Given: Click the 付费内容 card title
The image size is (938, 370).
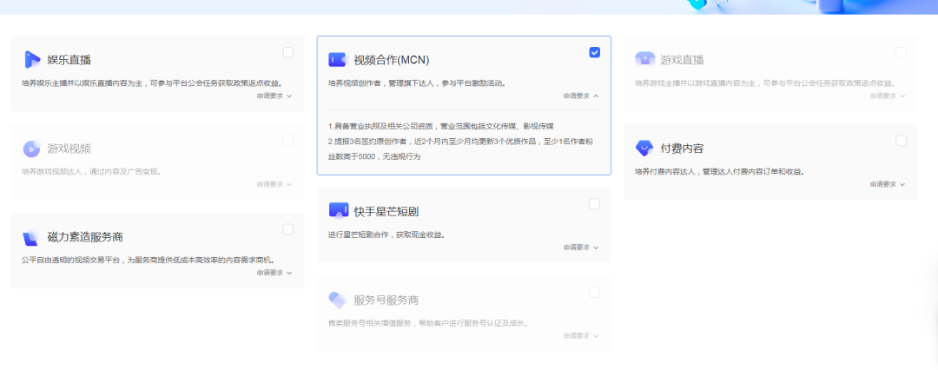Looking at the screenshot, I should tap(682, 149).
